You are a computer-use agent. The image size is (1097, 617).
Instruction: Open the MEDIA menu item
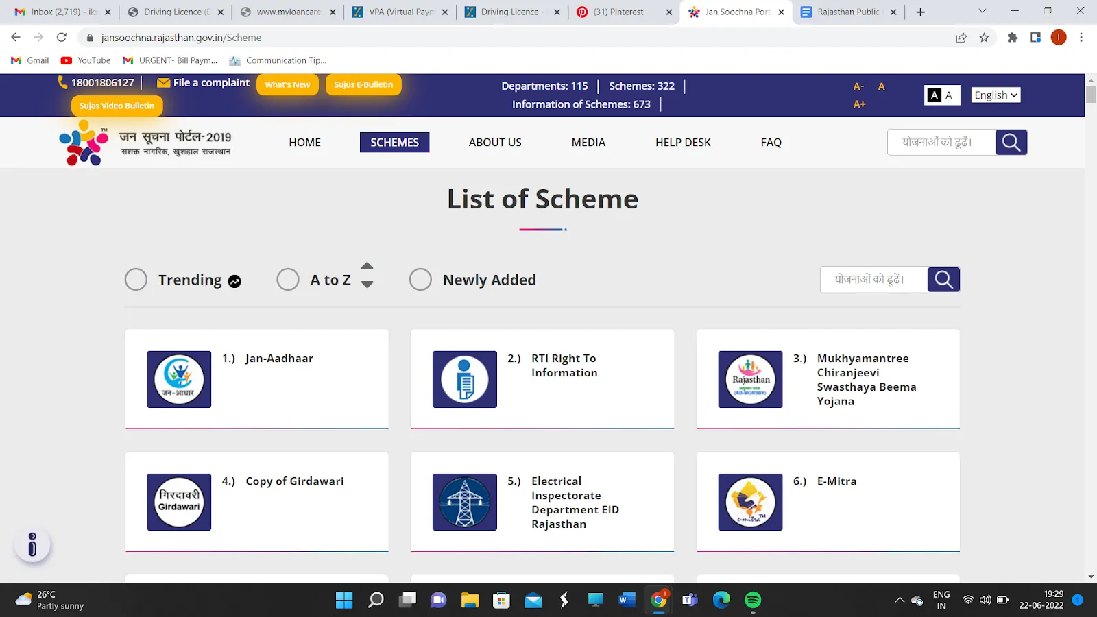(x=588, y=143)
